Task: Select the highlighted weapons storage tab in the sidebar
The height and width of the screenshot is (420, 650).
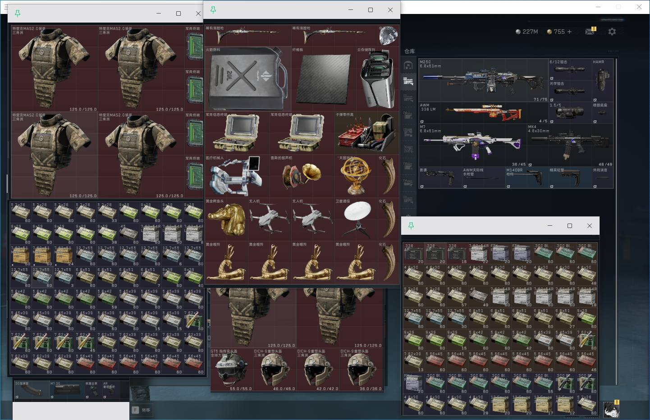Action: click(x=408, y=82)
